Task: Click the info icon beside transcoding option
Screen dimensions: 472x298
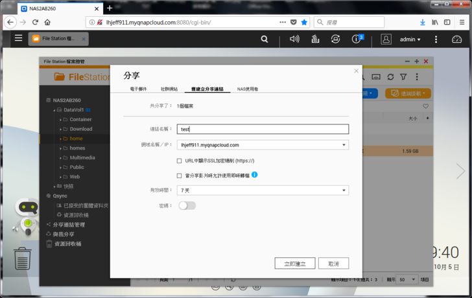Action: pos(255,175)
